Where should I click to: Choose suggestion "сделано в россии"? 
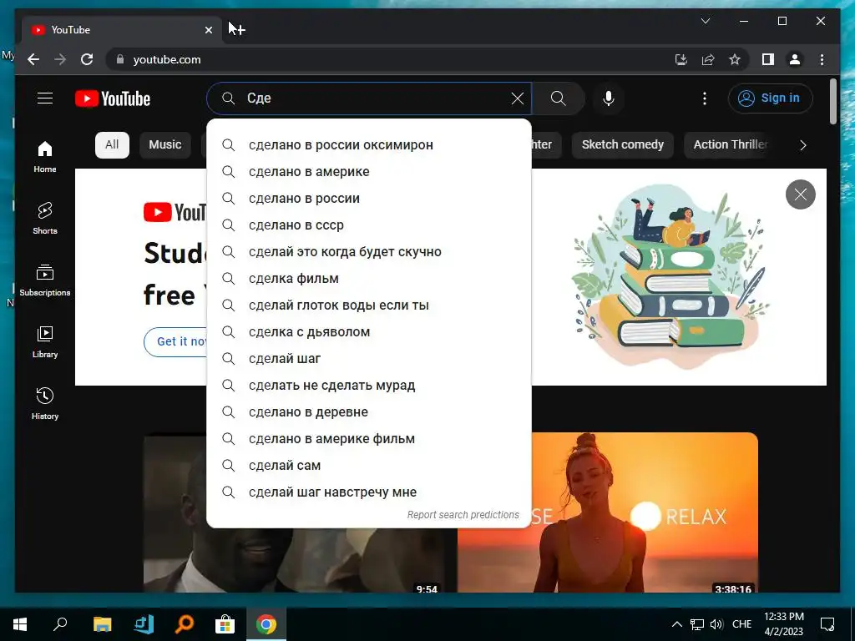369,199
